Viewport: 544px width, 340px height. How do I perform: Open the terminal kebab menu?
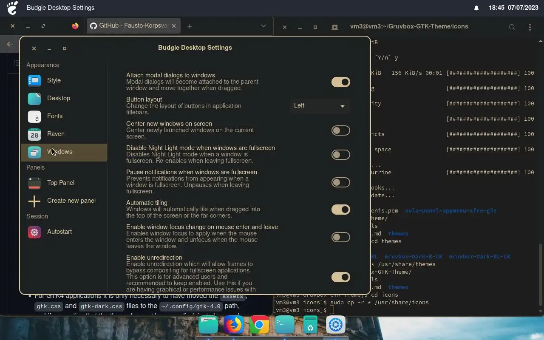pyautogui.click(x=530, y=27)
